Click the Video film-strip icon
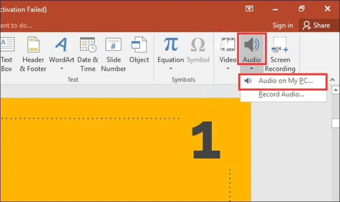340x202 pixels. pos(228,45)
